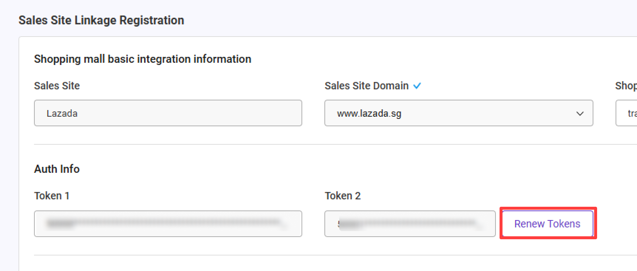Screen dimensions: 637x271
Task: Click the Token 2 input field
Action: (410, 224)
